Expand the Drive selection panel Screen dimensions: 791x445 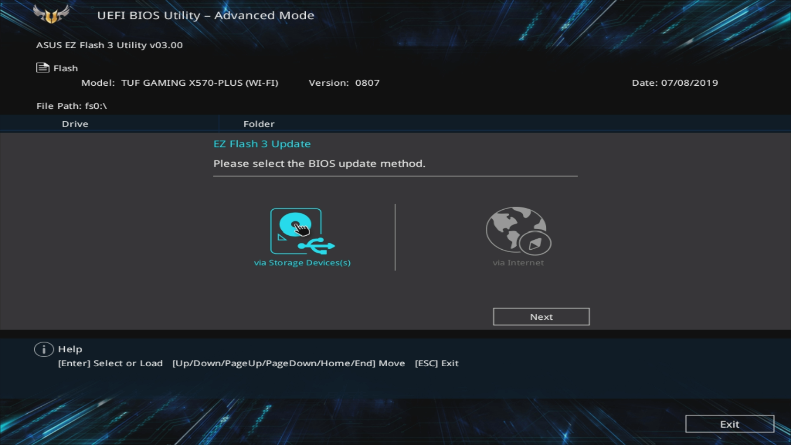pyautogui.click(x=75, y=124)
